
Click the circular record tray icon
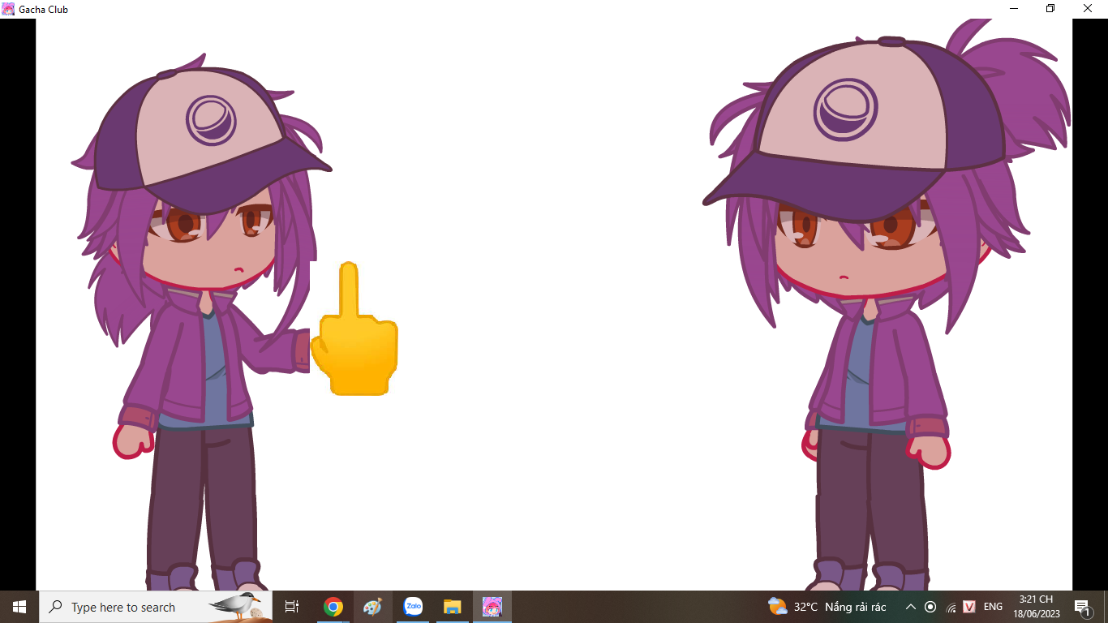coord(930,607)
